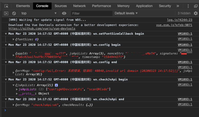This screenshot has height=117, width=199.
Task: Open the vue.esm.js?efeb:9071 source link
Action: pyautogui.click(x=174, y=25)
